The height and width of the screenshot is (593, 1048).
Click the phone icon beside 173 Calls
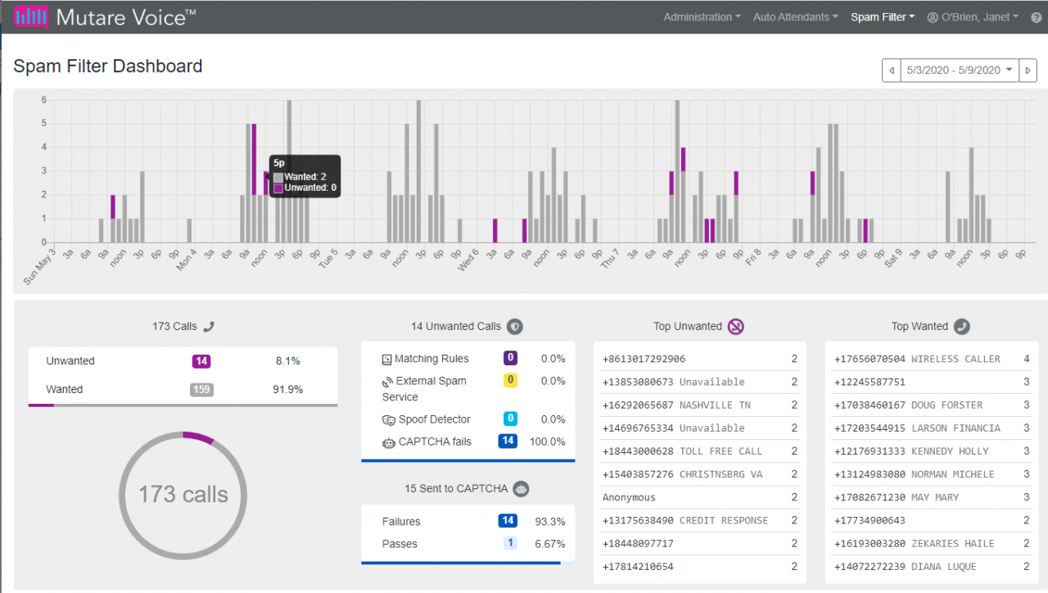[209, 326]
